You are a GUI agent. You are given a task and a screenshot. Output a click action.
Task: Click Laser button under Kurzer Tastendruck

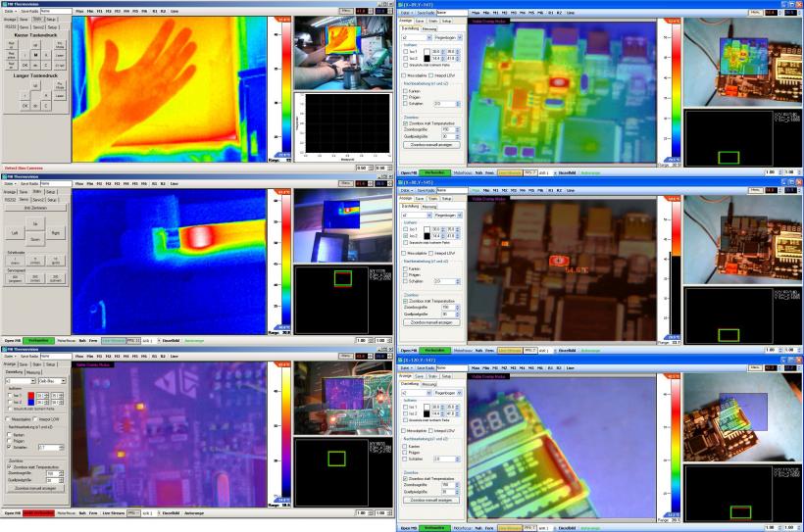[59, 56]
